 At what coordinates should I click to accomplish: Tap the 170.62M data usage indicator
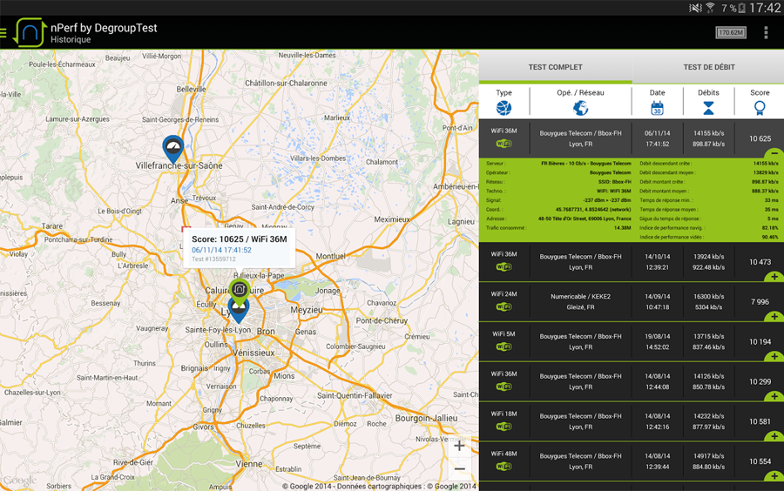tap(730, 33)
